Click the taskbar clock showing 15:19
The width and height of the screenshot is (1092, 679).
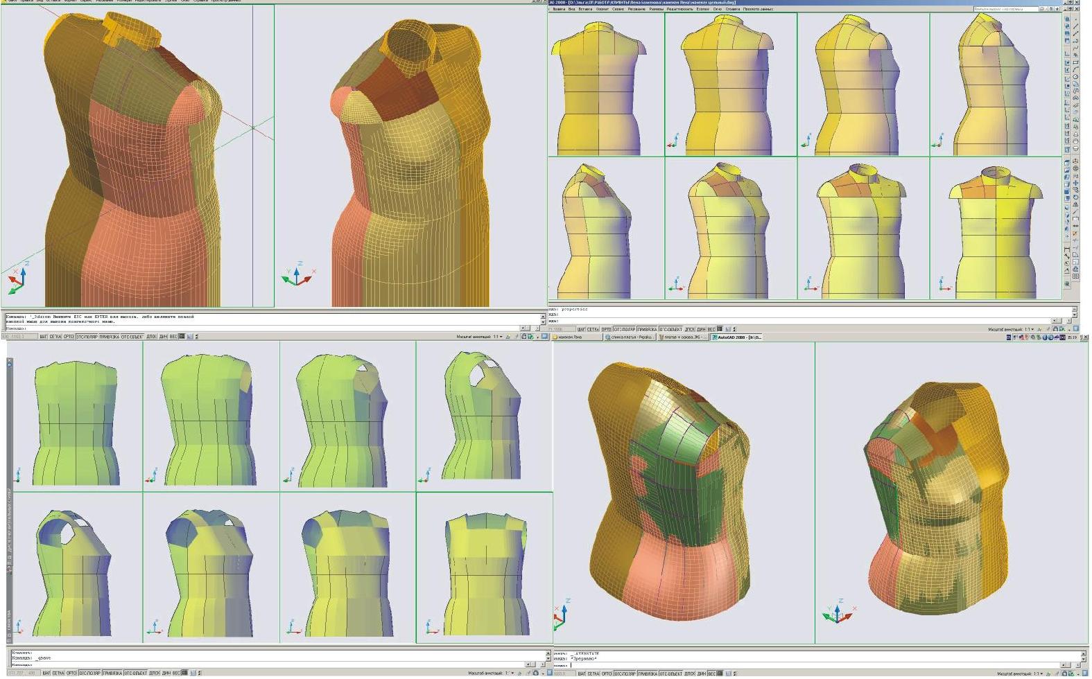click(x=1073, y=337)
